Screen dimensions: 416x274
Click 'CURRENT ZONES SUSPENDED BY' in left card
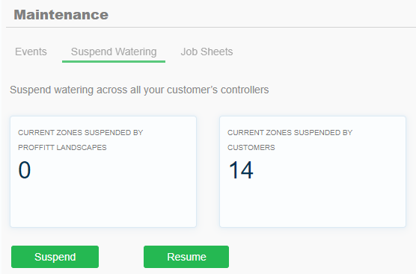(x=80, y=133)
